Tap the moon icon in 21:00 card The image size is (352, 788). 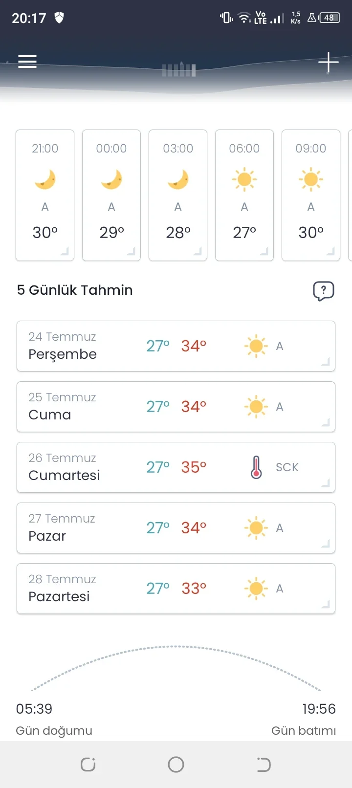tap(45, 179)
